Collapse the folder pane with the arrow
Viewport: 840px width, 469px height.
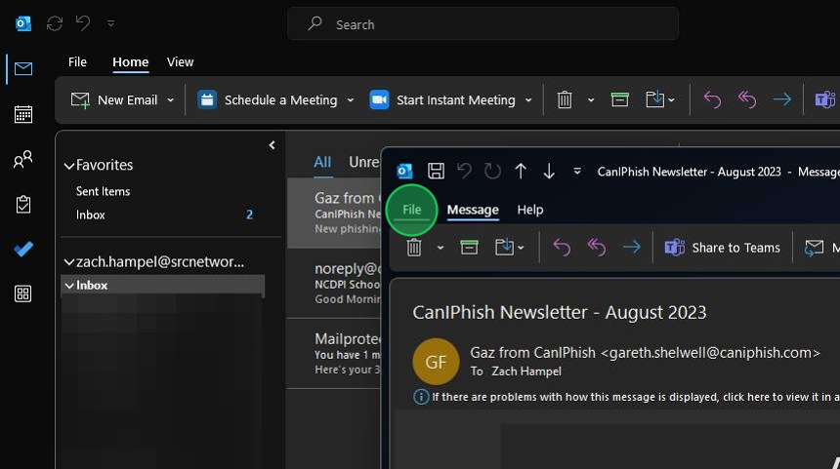click(x=272, y=145)
